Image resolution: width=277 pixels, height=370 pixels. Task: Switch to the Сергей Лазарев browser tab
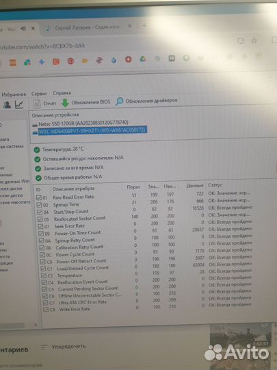(88, 27)
